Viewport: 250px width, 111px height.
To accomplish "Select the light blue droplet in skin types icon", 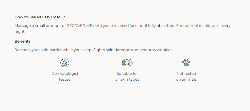I will pyautogui.click(x=131, y=62).
